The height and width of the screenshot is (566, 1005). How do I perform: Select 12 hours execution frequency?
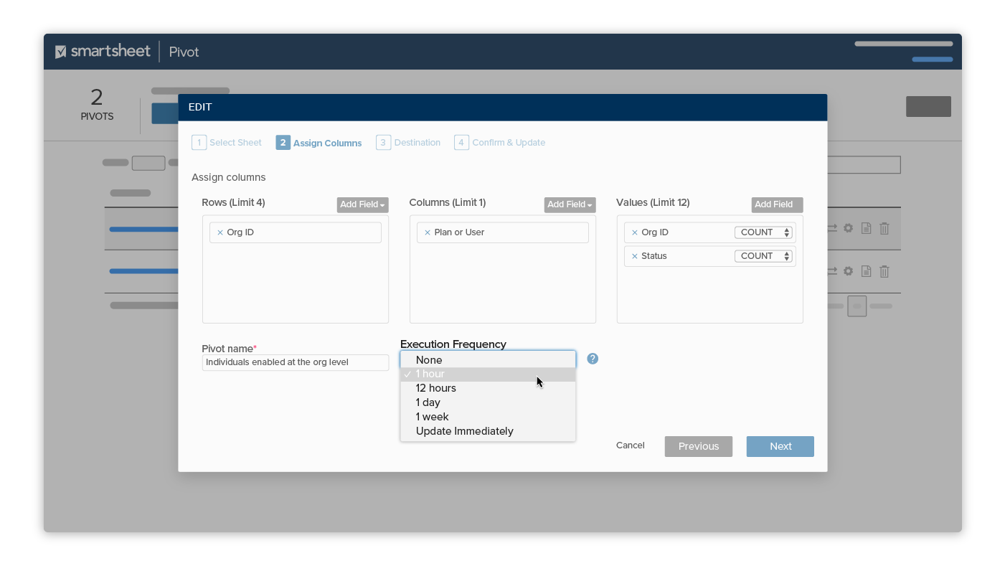tap(436, 388)
